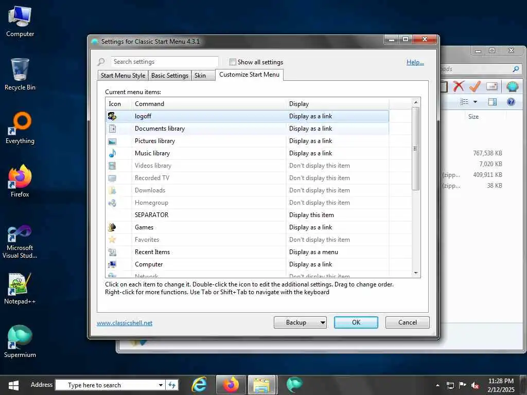Viewport: 527px width, 395px height.
Task: Enable Show all settings checkbox
Action: [x=233, y=62]
